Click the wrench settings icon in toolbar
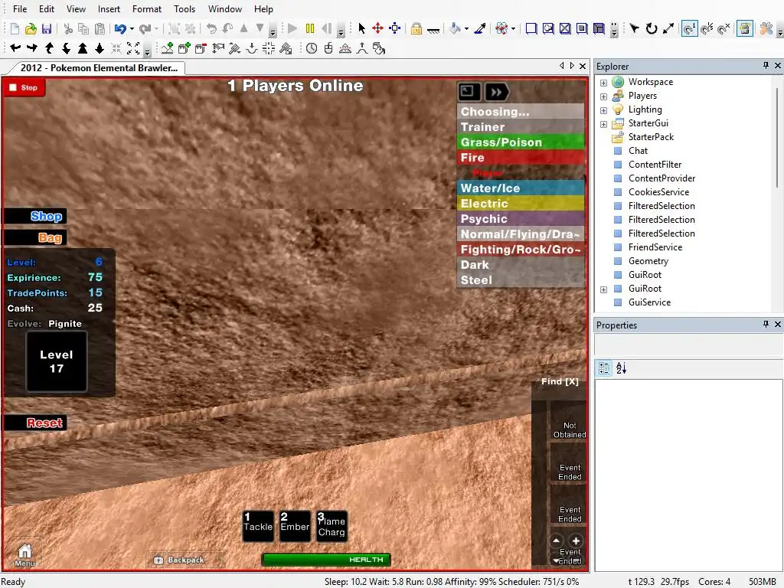 (x=766, y=28)
